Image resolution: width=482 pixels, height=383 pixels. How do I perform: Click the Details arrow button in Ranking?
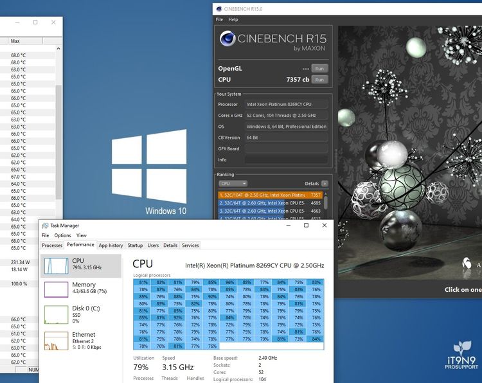click(325, 184)
